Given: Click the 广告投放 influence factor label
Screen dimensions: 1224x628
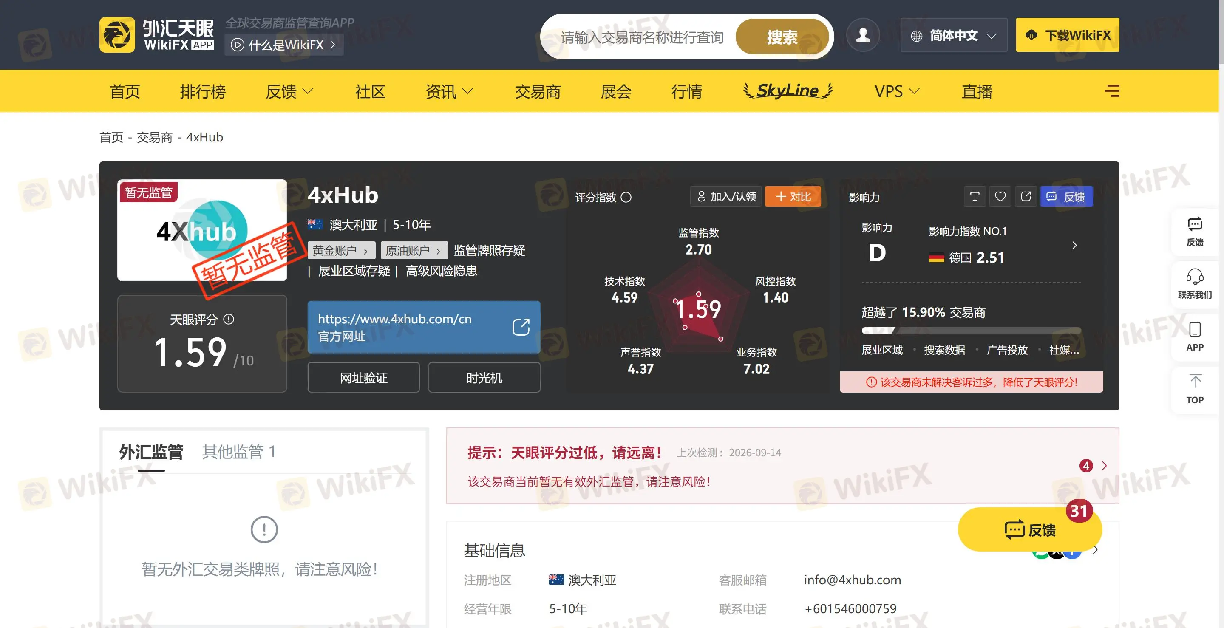Looking at the screenshot, I should pyautogui.click(x=1007, y=351).
